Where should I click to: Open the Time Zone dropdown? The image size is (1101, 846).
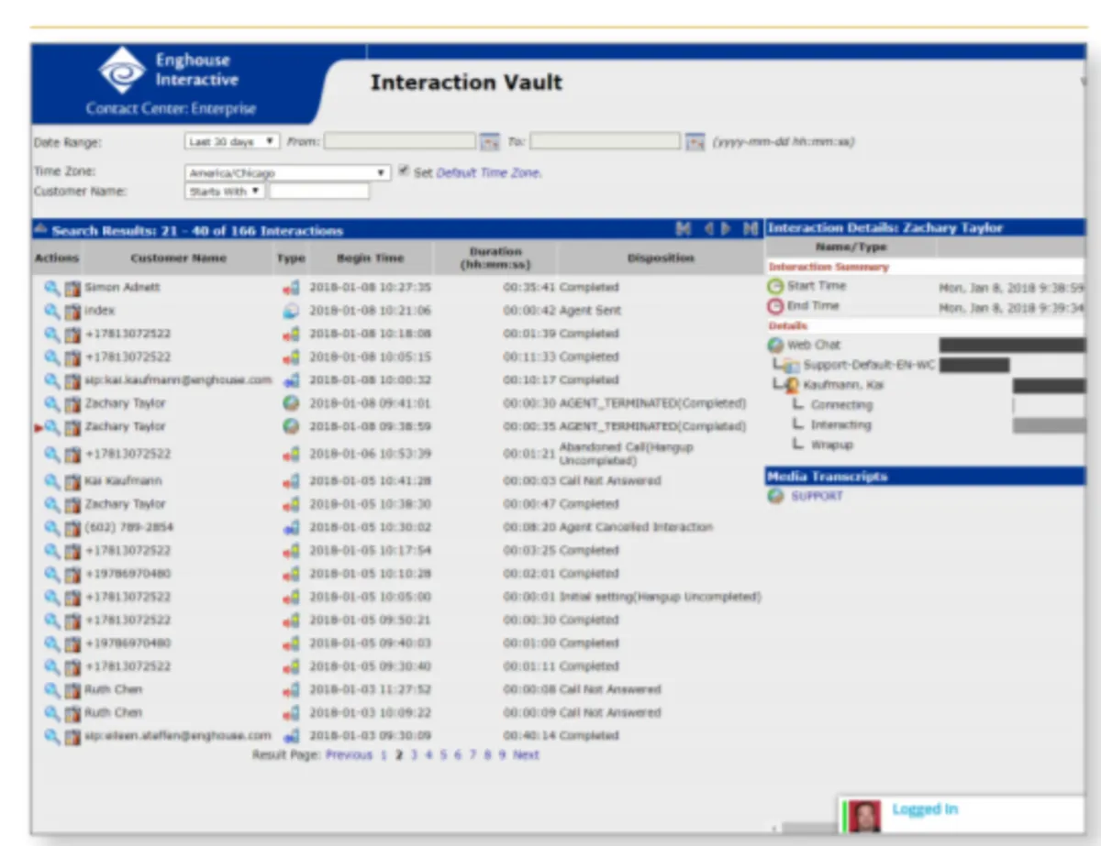288,172
